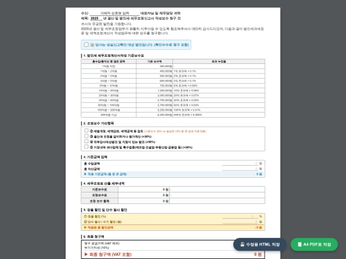Click the 2,700,000원 base fee cell
The height and width of the screenshot is (259, 346).
154,100
